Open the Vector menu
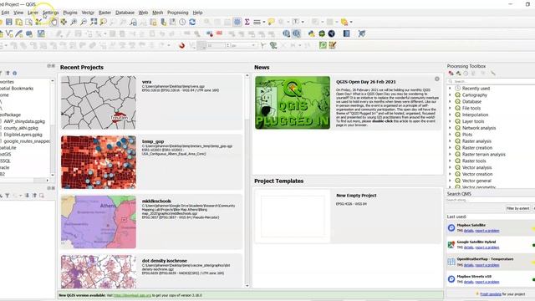 pyautogui.click(x=88, y=13)
